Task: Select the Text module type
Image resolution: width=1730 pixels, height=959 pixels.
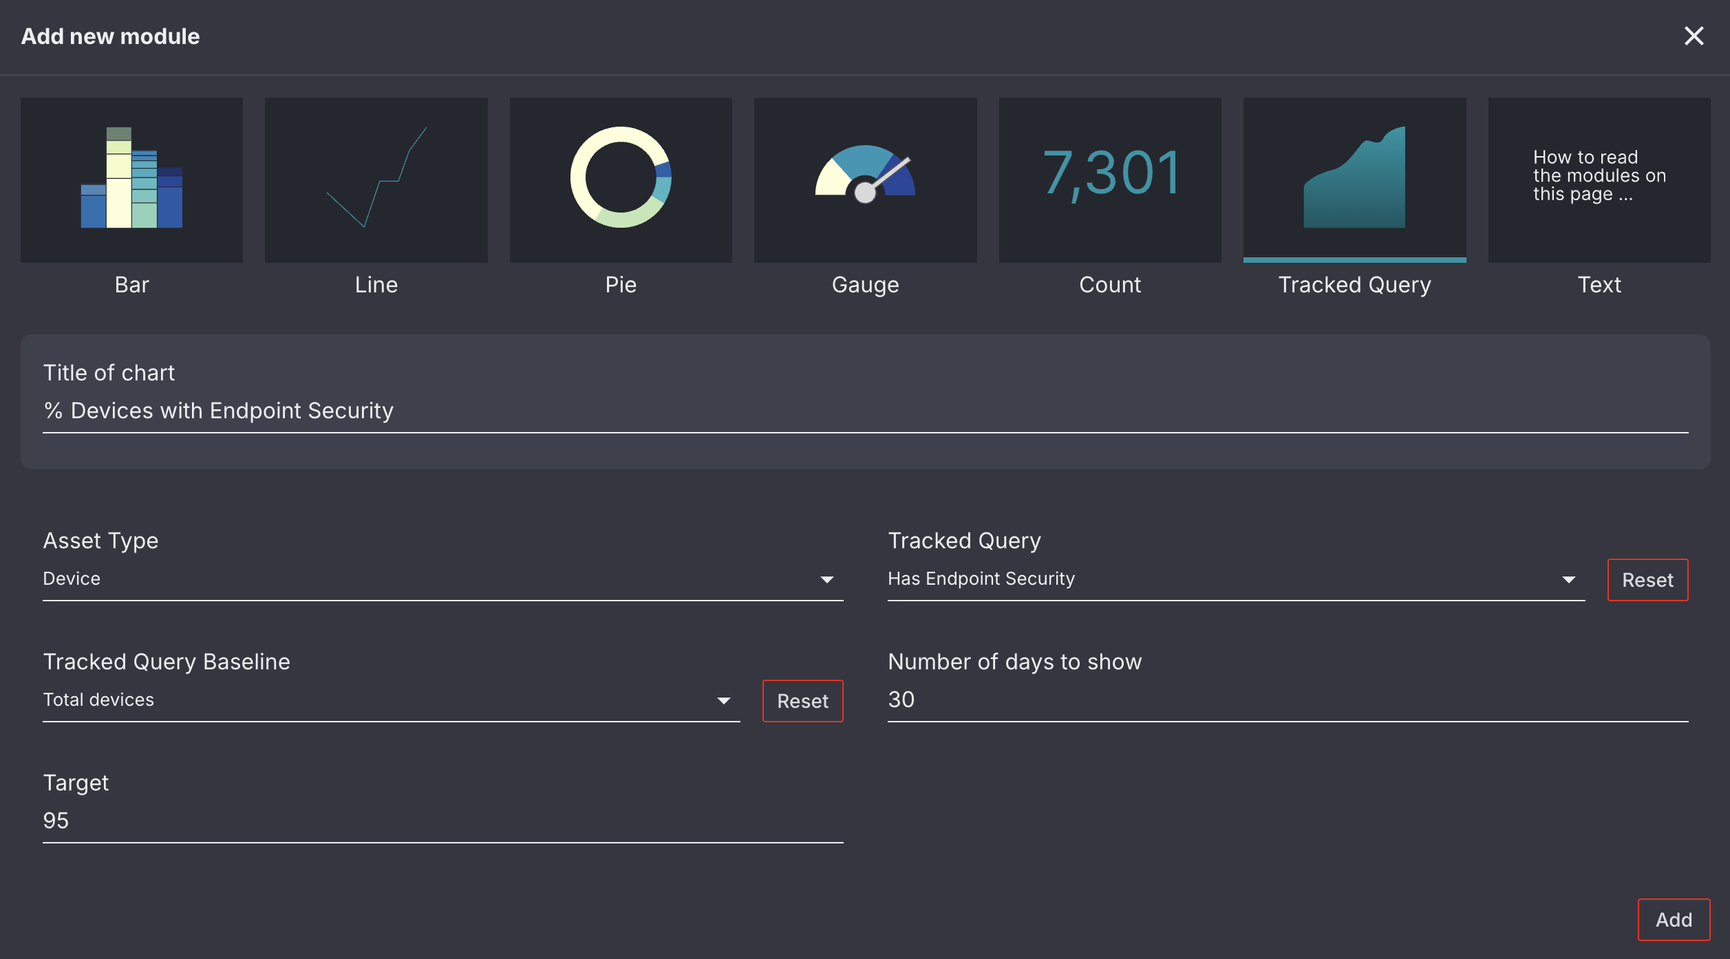Action: tap(1599, 180)
